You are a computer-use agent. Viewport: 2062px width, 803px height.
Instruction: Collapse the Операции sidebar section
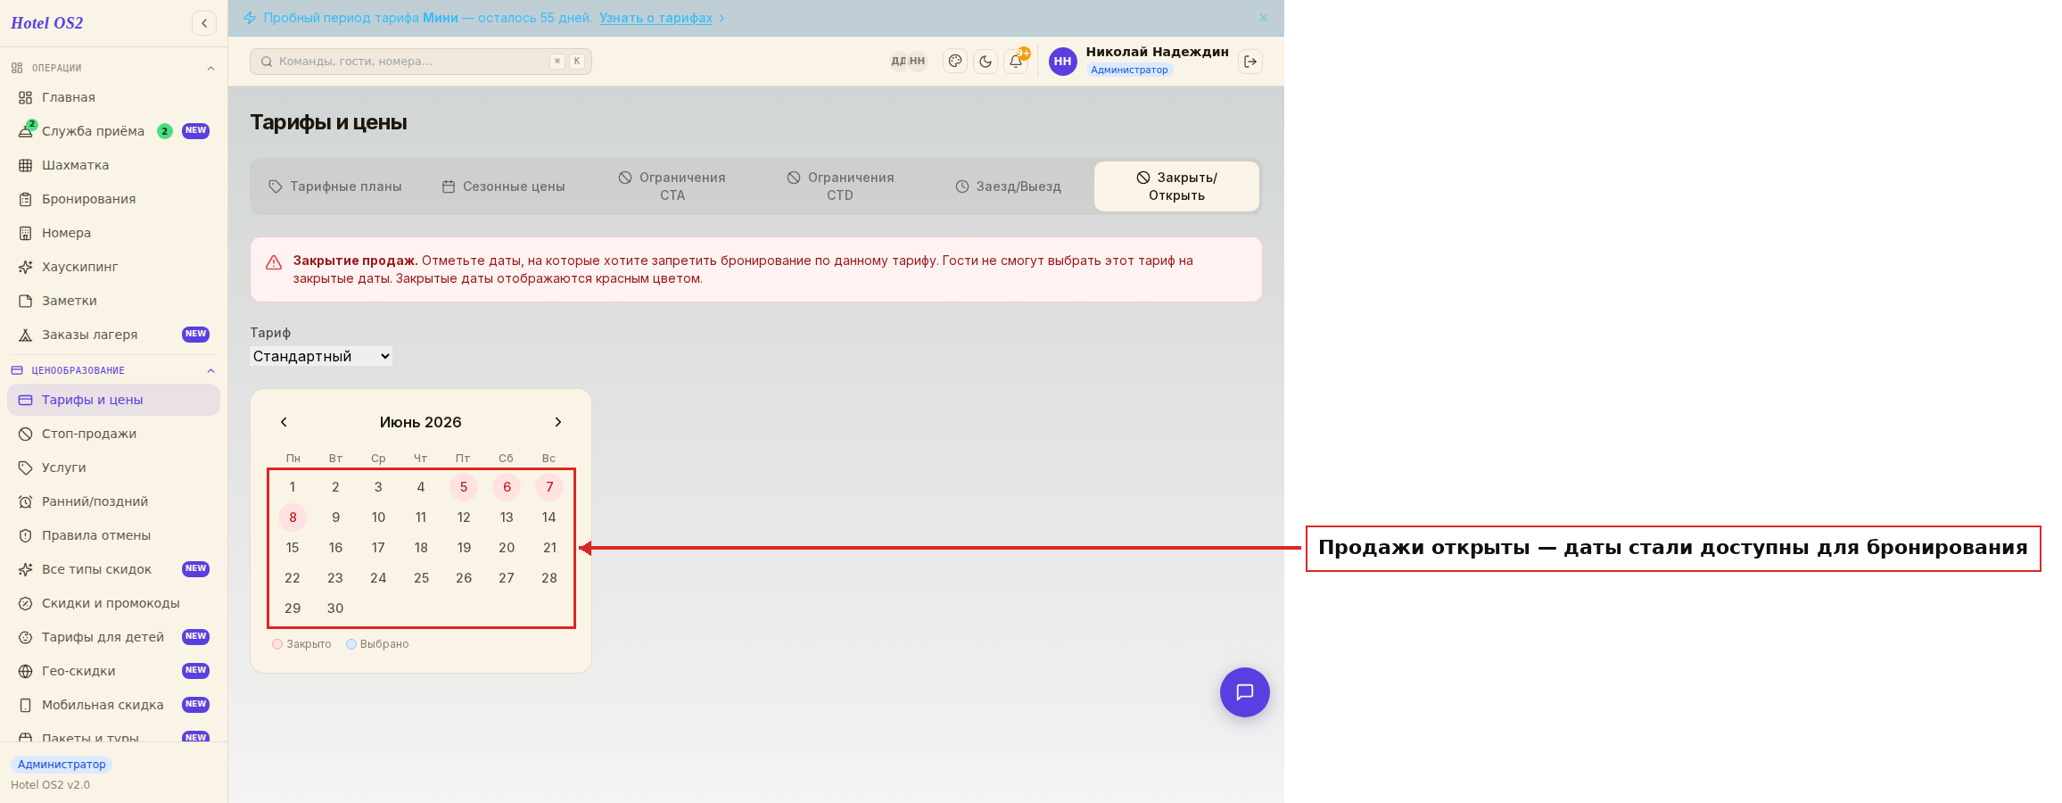point(210,69)
